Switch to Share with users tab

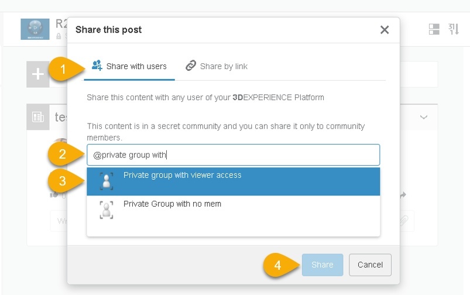(x=129, y=66)
